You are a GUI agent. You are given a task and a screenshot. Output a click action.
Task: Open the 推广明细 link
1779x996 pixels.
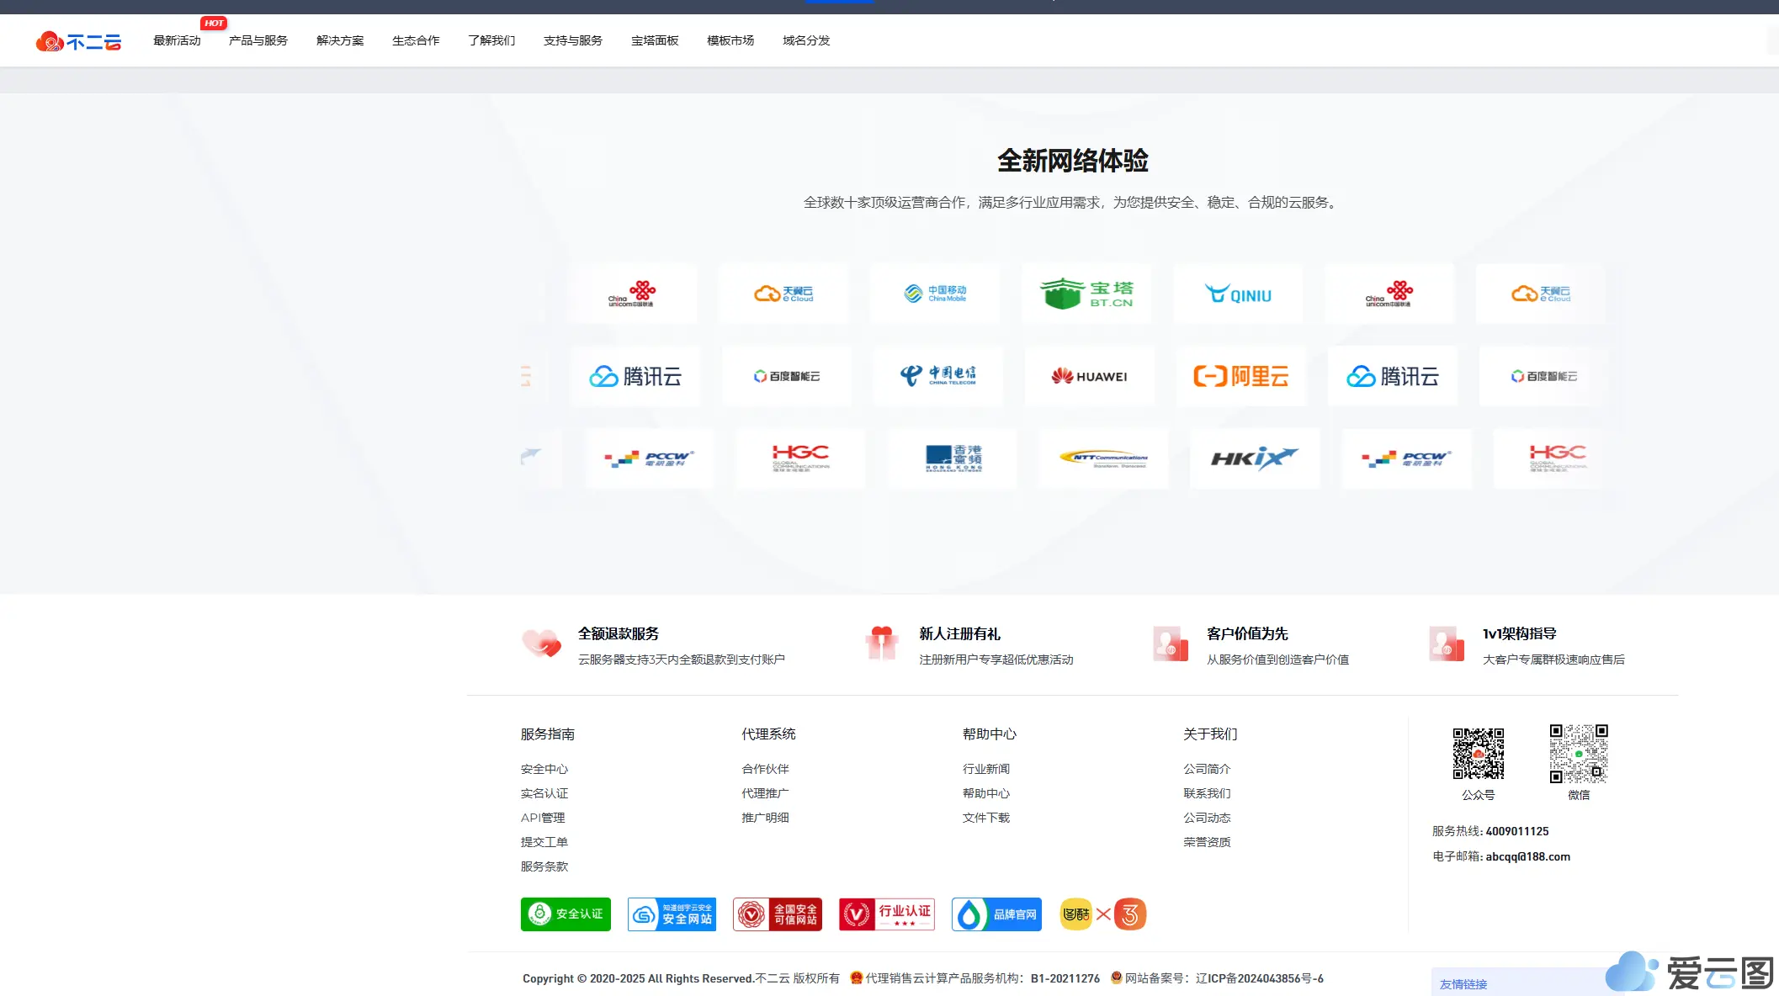pos(766,818)
